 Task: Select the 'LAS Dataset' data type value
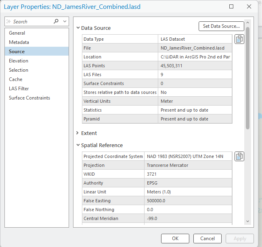coord(195,39)
